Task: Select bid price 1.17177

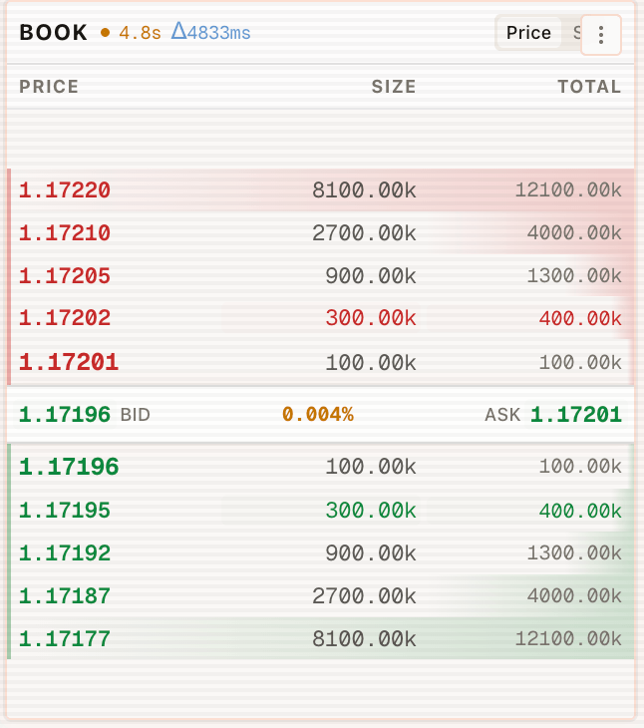Action: (65, 639)
